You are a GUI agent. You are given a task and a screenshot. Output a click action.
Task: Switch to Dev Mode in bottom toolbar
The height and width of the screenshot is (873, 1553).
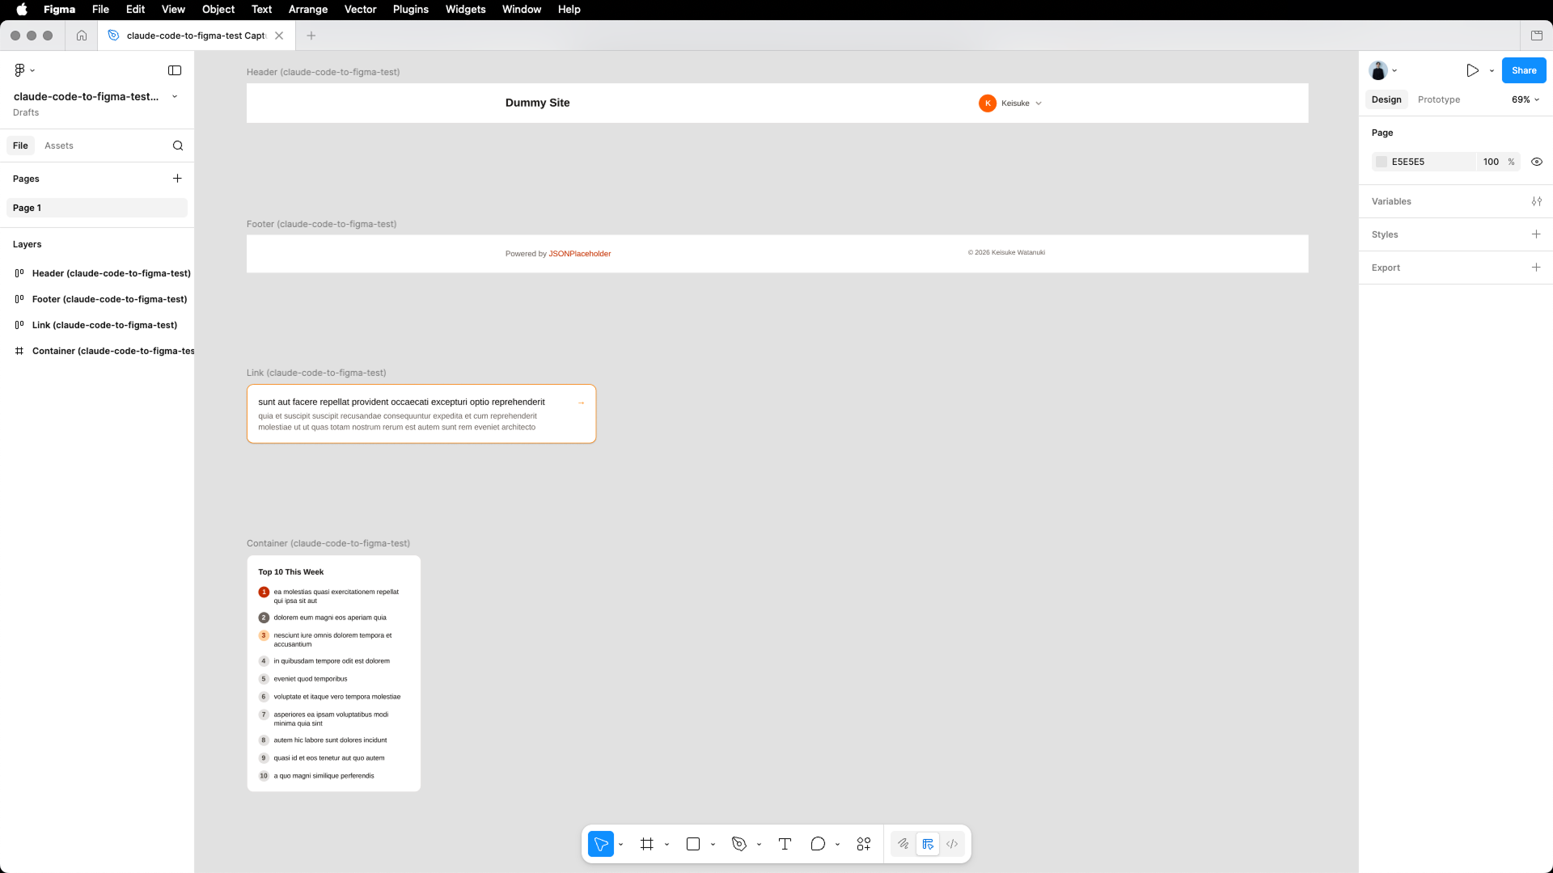pos(952,844)
